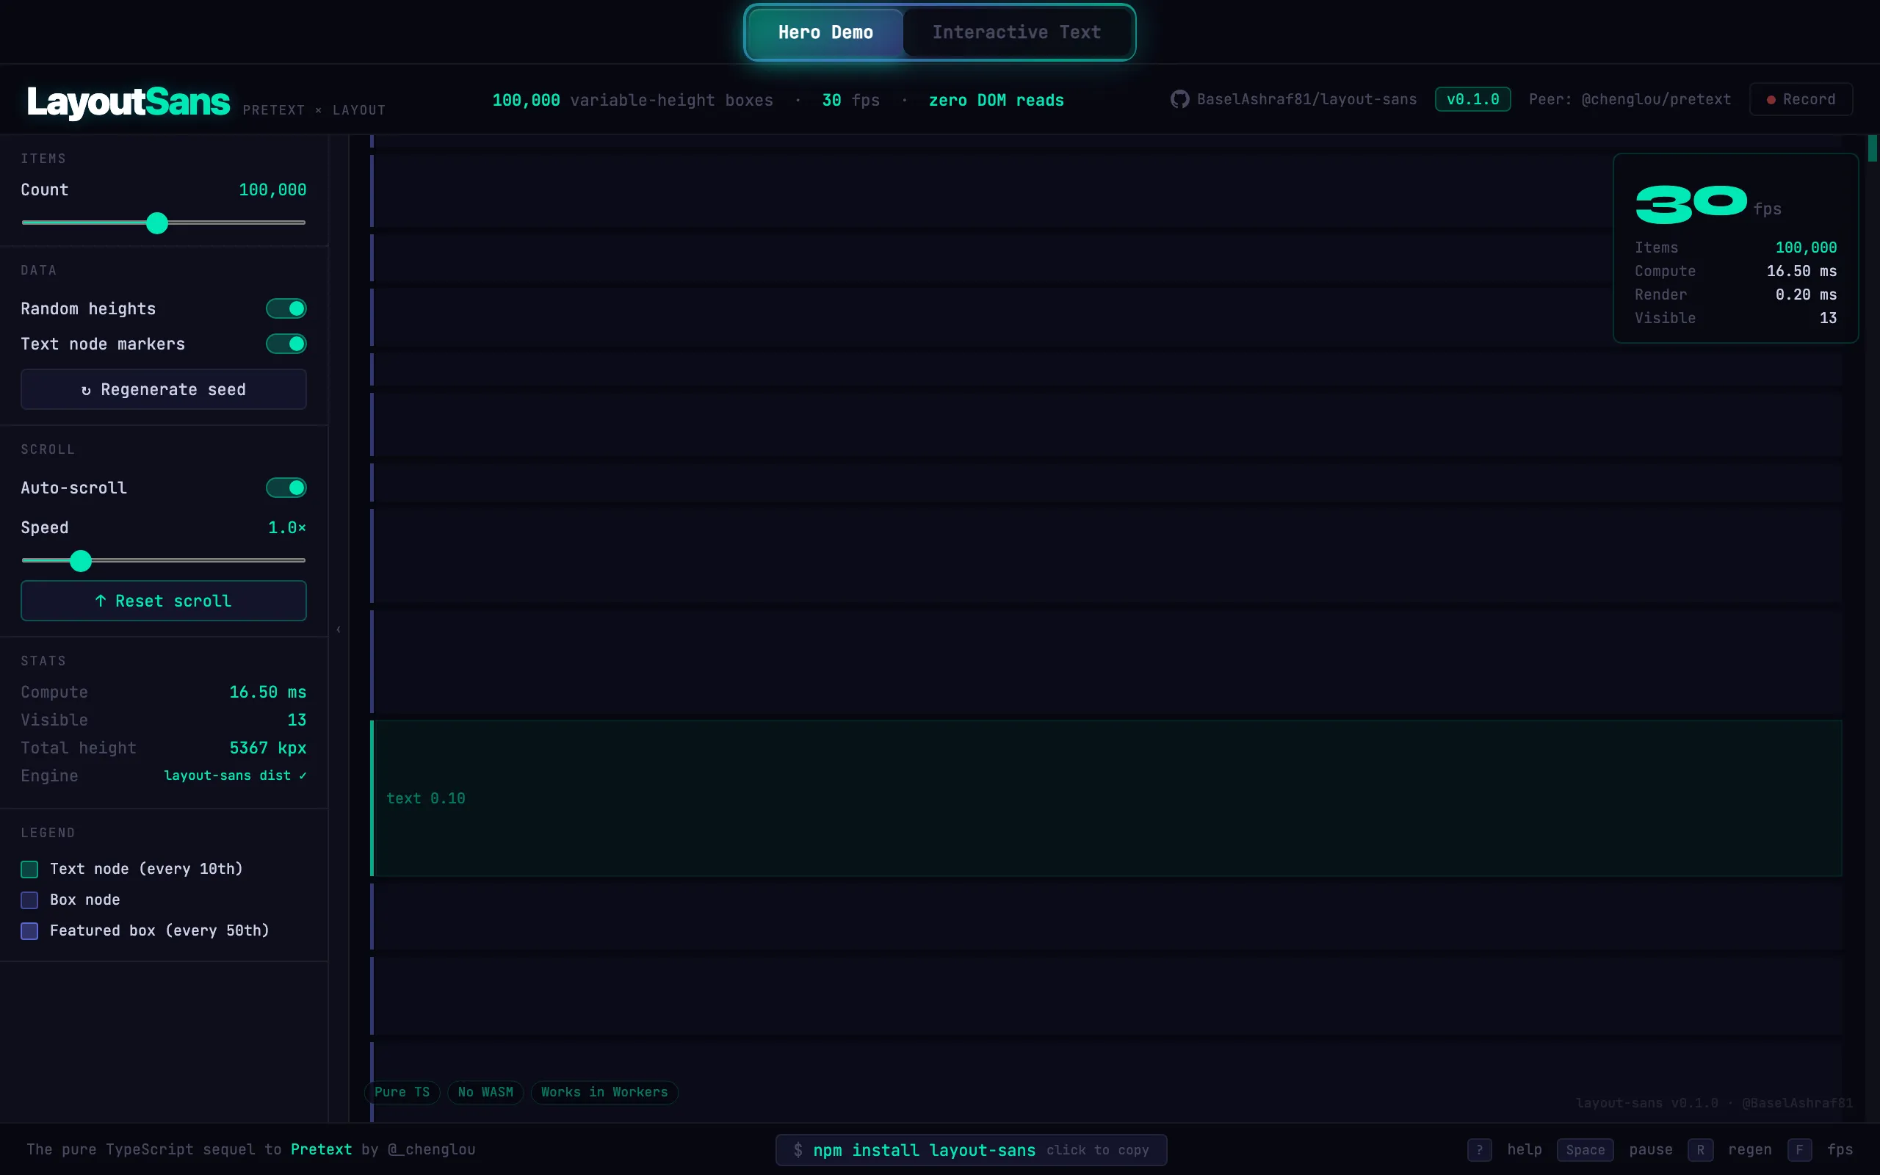Click the Record button
The image size is (1880, 1175).
[x=1800, y=99]
